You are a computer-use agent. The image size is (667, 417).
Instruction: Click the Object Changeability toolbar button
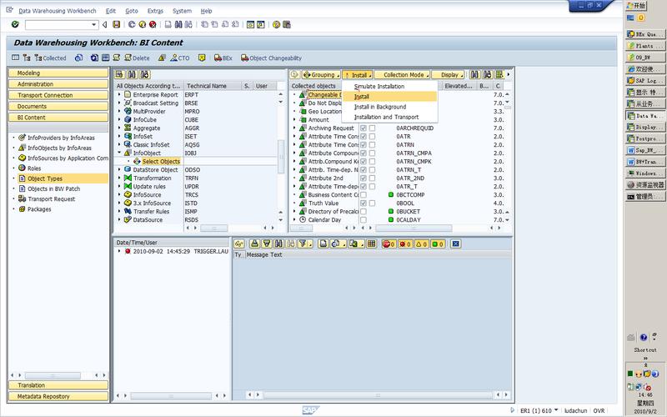pos(271,58)
